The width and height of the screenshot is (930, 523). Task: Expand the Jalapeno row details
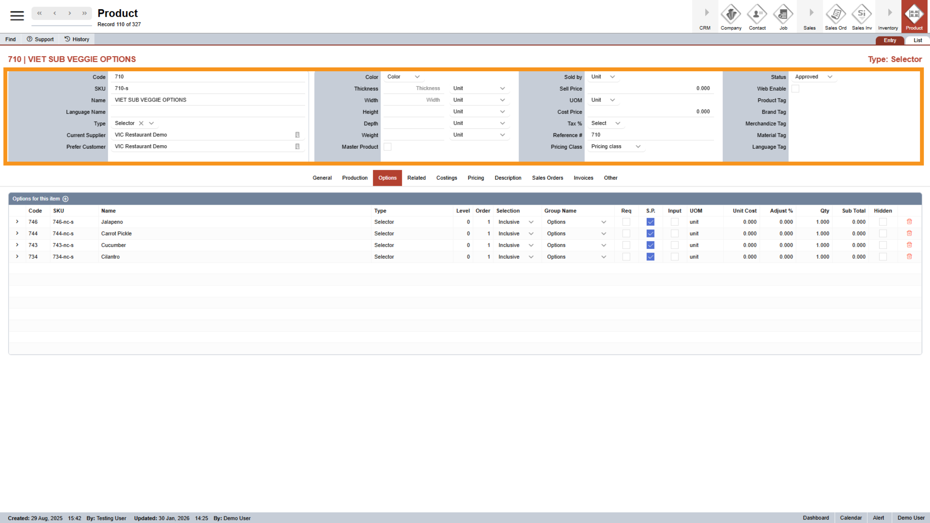click(17, 222)
